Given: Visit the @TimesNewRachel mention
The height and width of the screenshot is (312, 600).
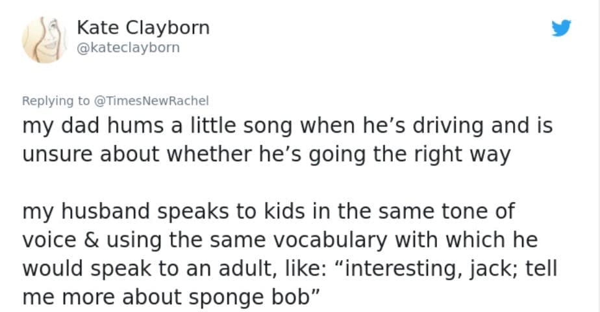Looking at the screenshot, I should [x=151, y=101].
